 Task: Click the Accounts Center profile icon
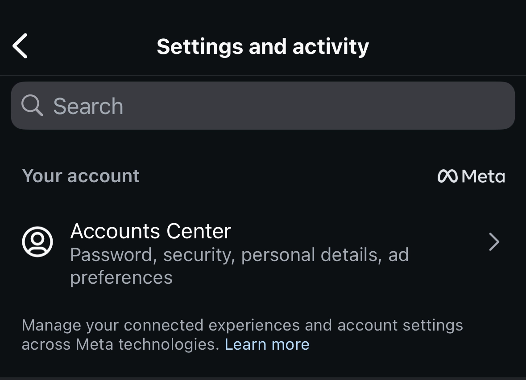coord(37,242)
